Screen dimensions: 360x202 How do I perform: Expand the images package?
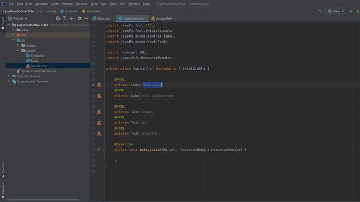click(17, 45)
